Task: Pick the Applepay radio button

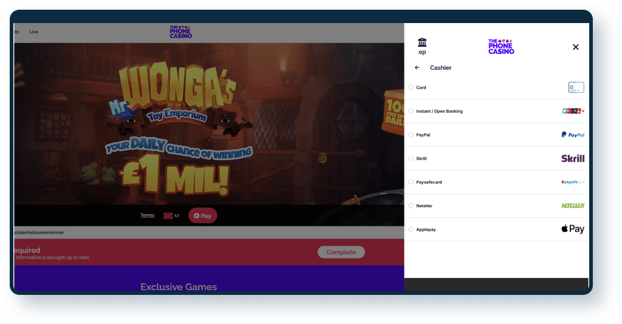Action: tap(411, 229)
